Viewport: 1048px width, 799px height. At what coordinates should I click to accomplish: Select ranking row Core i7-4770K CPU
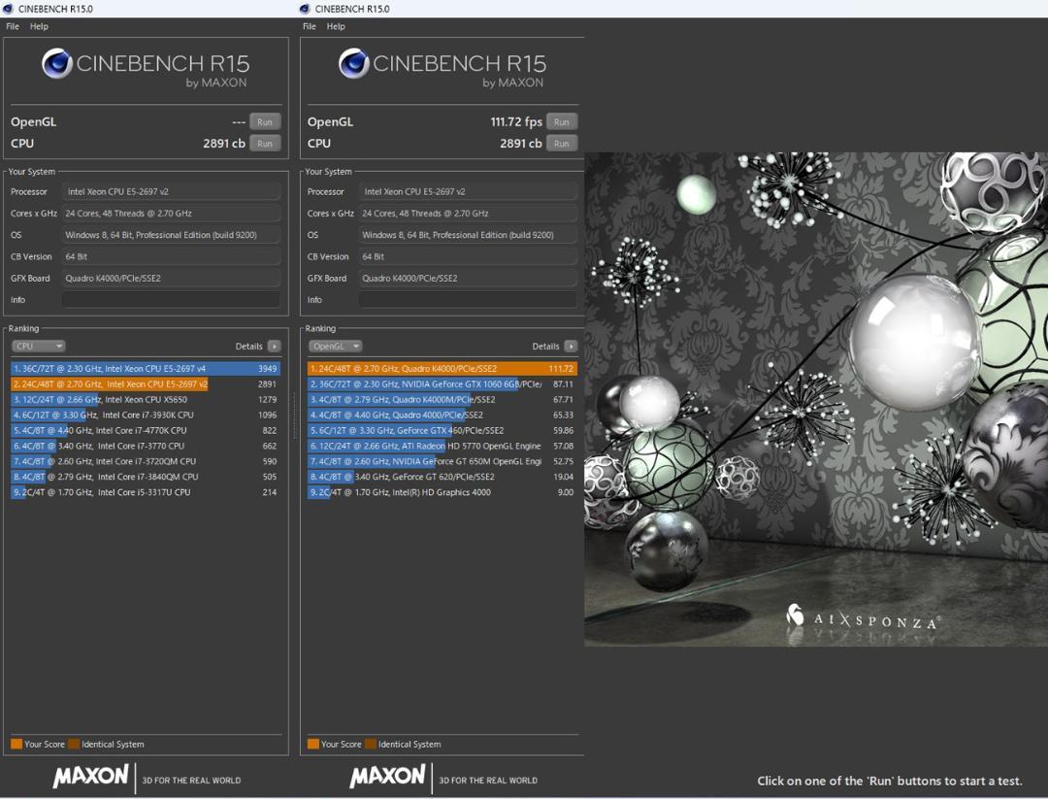(x=145, y=430)
